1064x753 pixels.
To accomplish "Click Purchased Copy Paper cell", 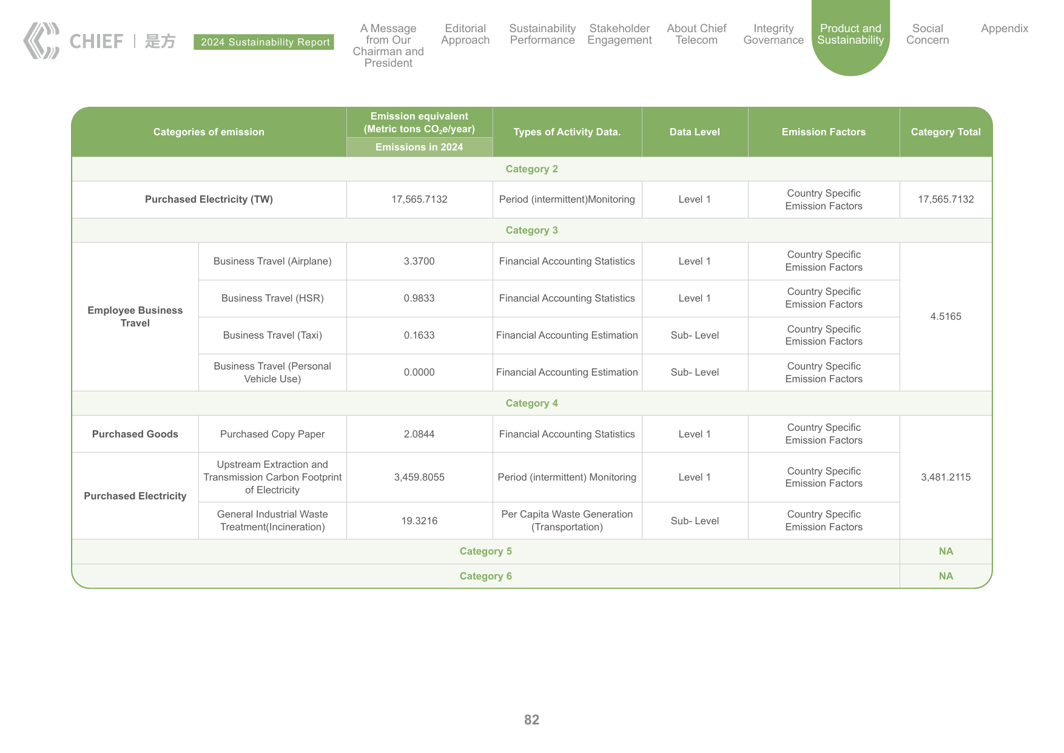I will click(x=272, y=434).
